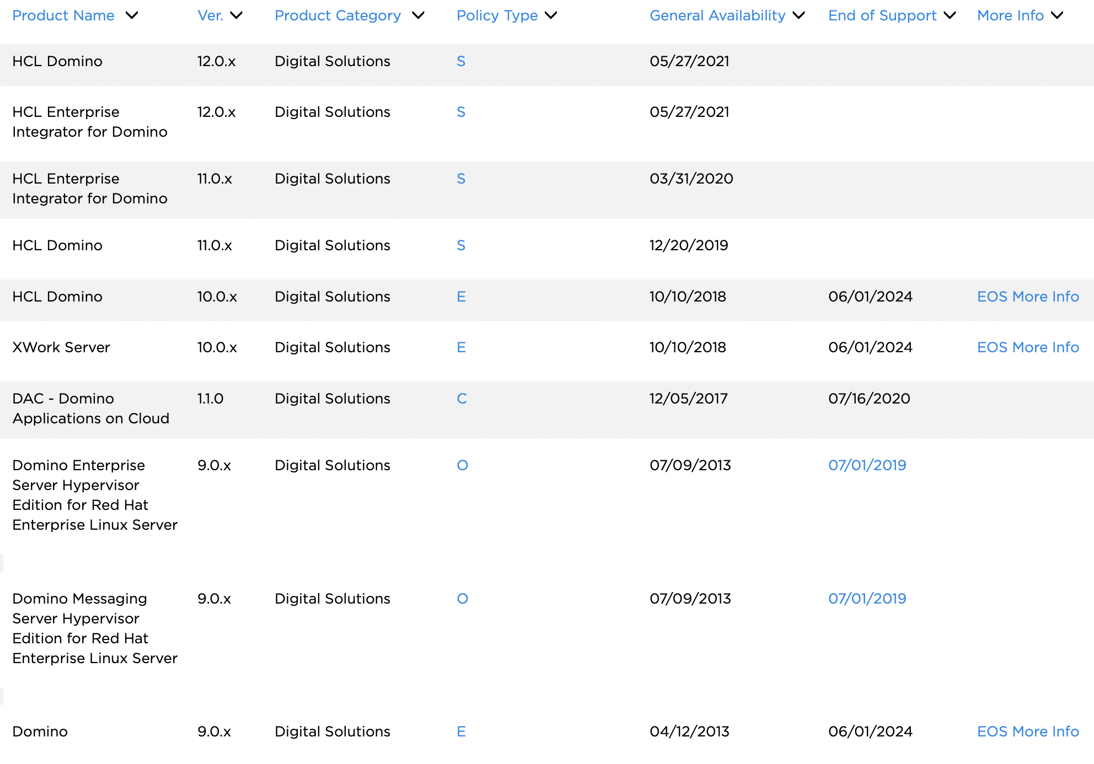Click 07/01/2019 date for Domino Messaging Server
The height and width of the screenshot is (764, 1094).
867,599
